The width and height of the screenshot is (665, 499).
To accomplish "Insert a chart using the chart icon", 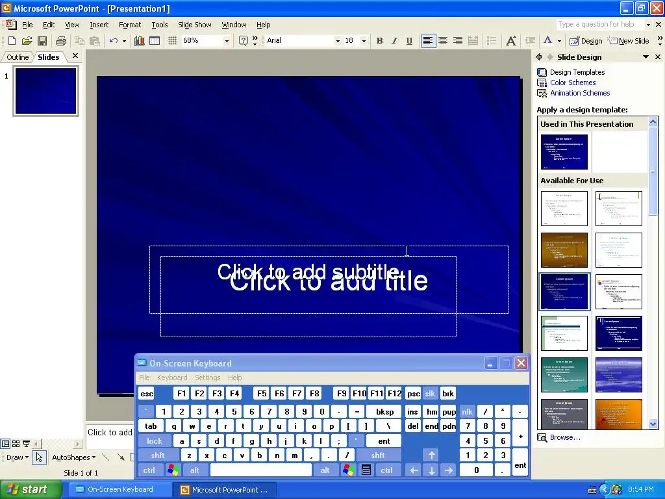I will 139,41.
